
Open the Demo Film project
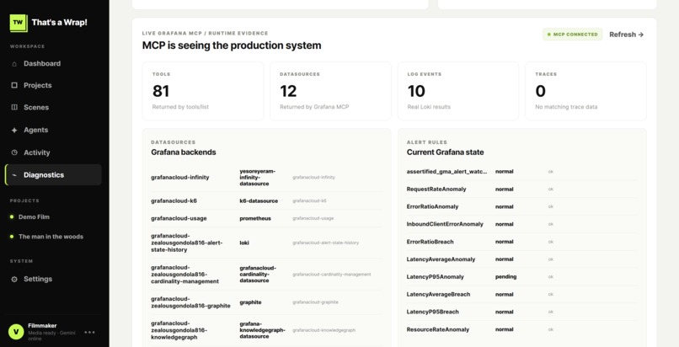pyautogui.click(x=34, y=216)
